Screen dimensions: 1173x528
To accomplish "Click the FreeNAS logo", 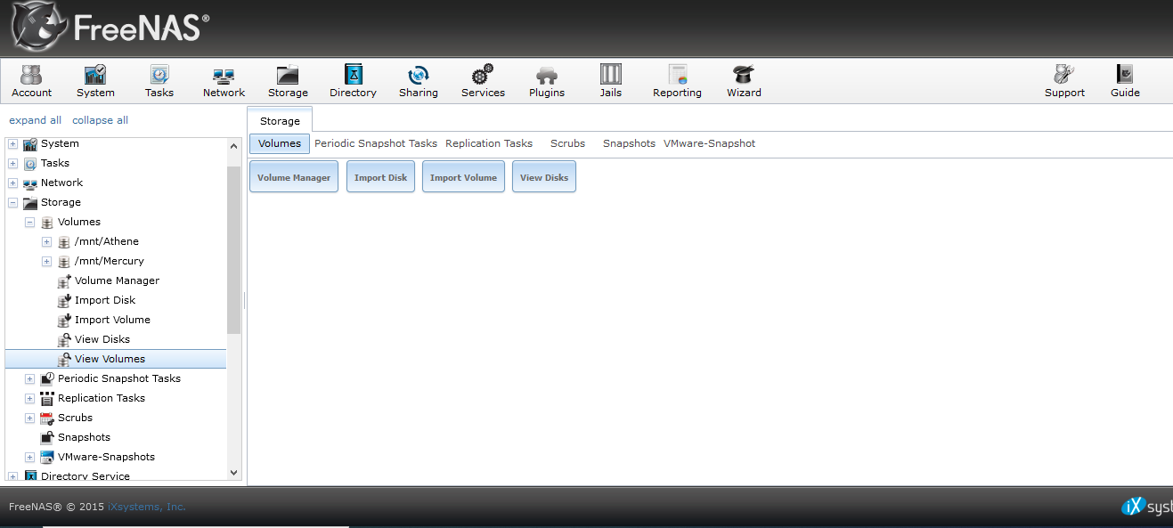I will tap(110, 28).
